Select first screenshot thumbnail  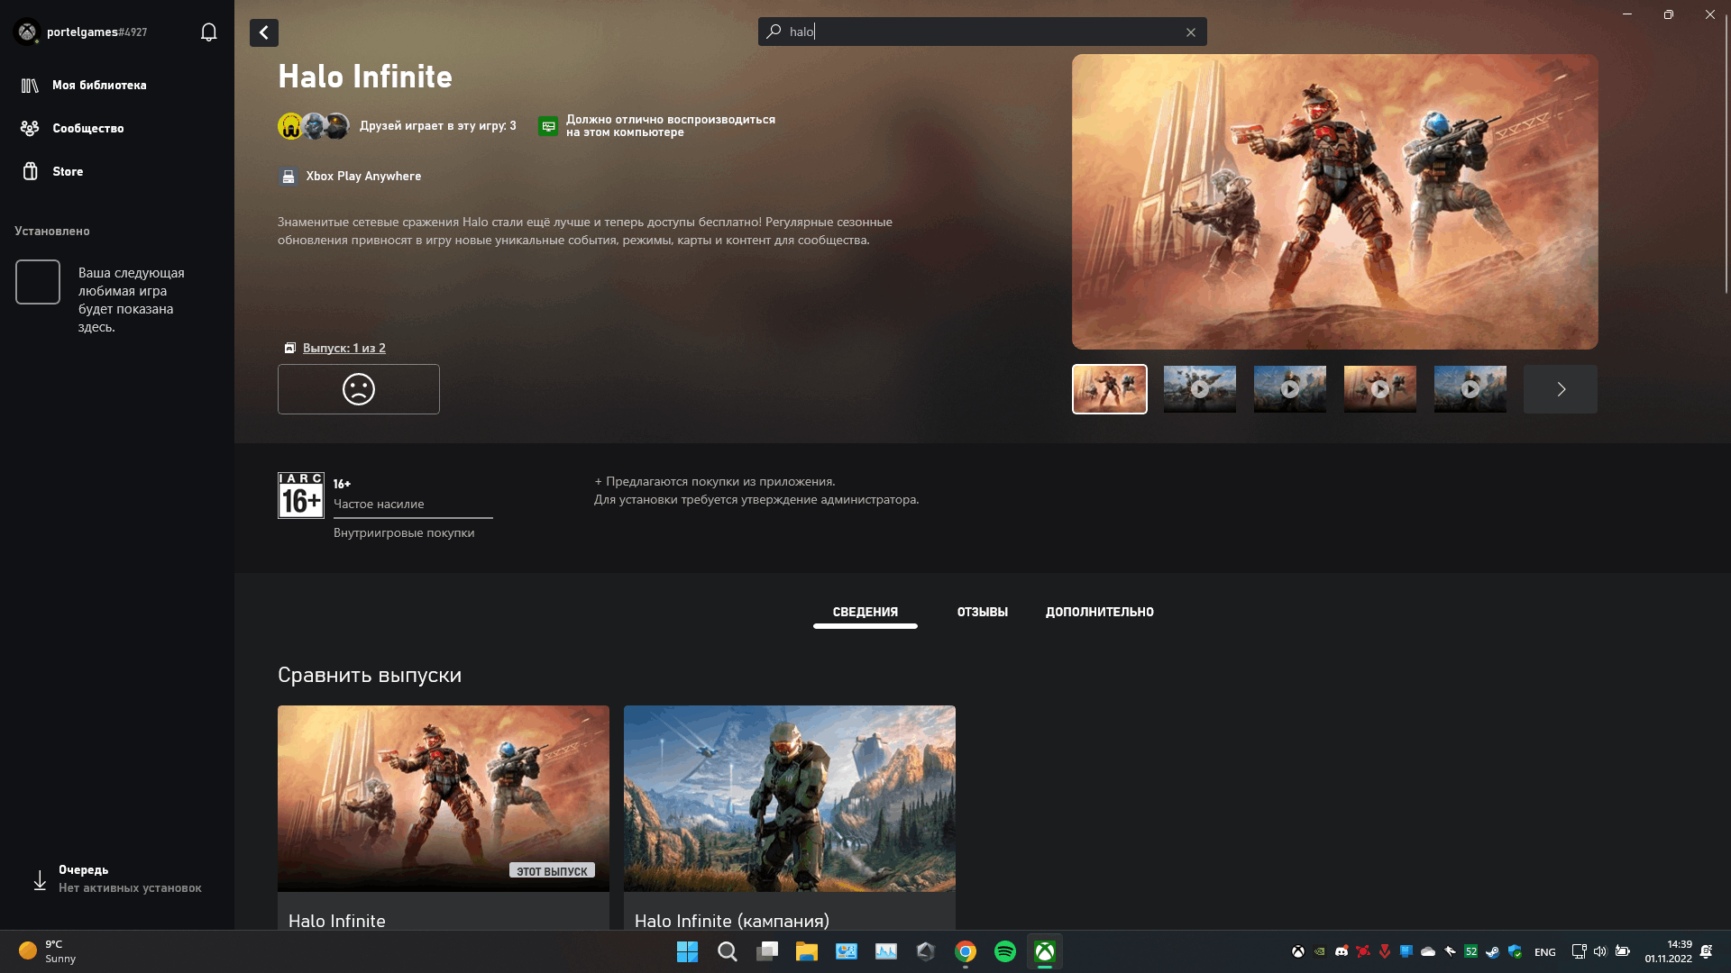pos(1109,389)
